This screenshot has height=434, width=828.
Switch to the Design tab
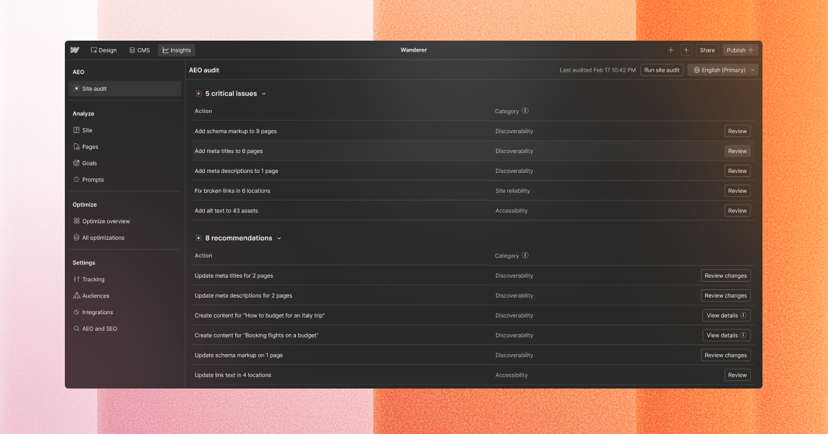pos(103,50)
